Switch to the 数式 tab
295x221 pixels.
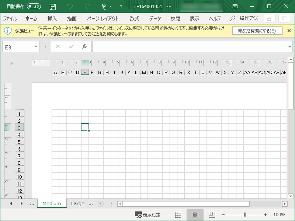(x=135, y=18)
